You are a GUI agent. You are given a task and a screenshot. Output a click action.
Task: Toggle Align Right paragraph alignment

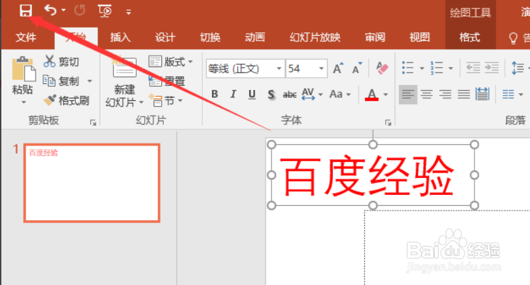pos(445,94)
